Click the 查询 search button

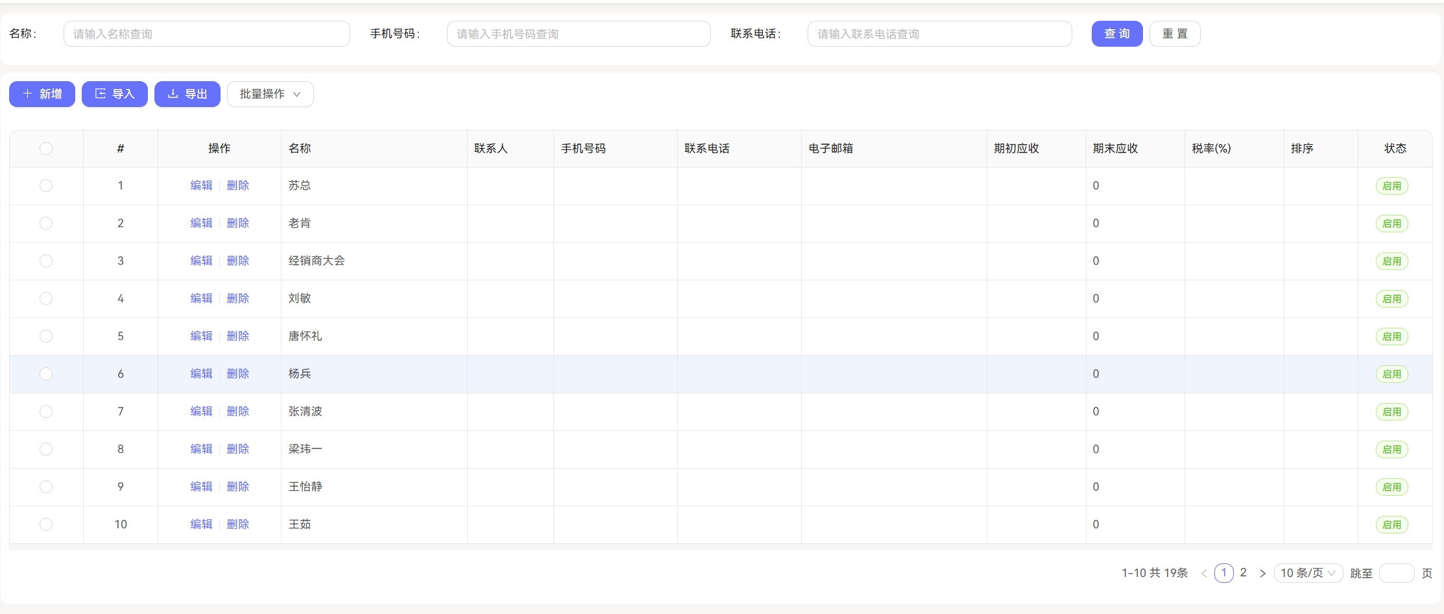(x=1117, y=33)
